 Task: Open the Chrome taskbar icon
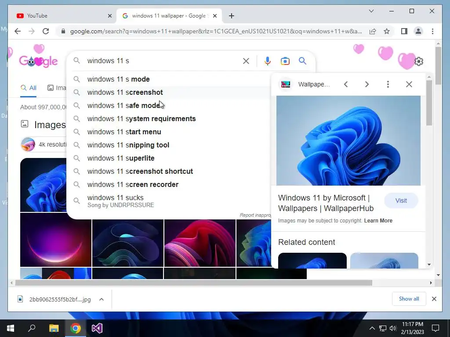point(76,328)
